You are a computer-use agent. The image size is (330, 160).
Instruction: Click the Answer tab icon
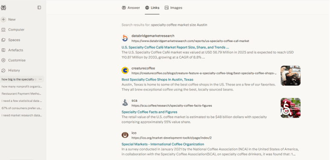[124, 8]
